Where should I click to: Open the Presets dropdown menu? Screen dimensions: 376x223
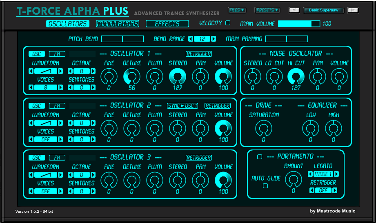click(267, 10)
